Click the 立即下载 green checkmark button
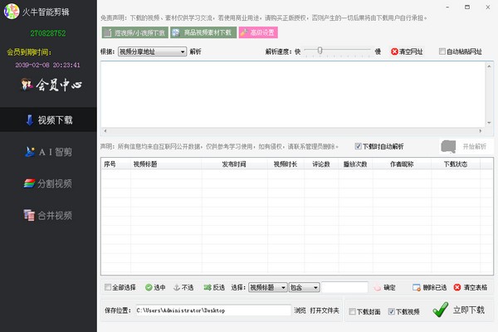498x332 pixels. click(459, 310)
